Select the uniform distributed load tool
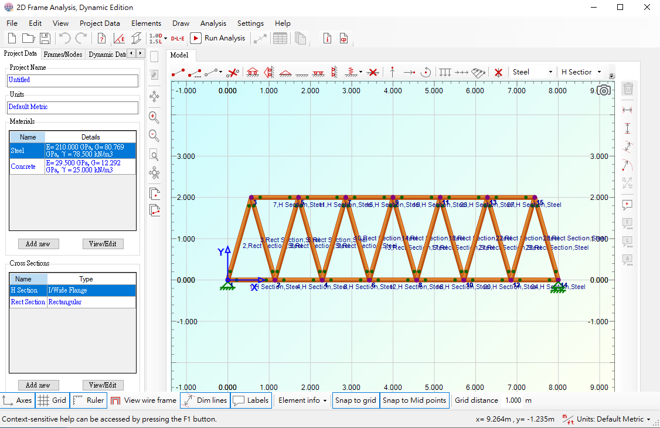 coord(445,72)
